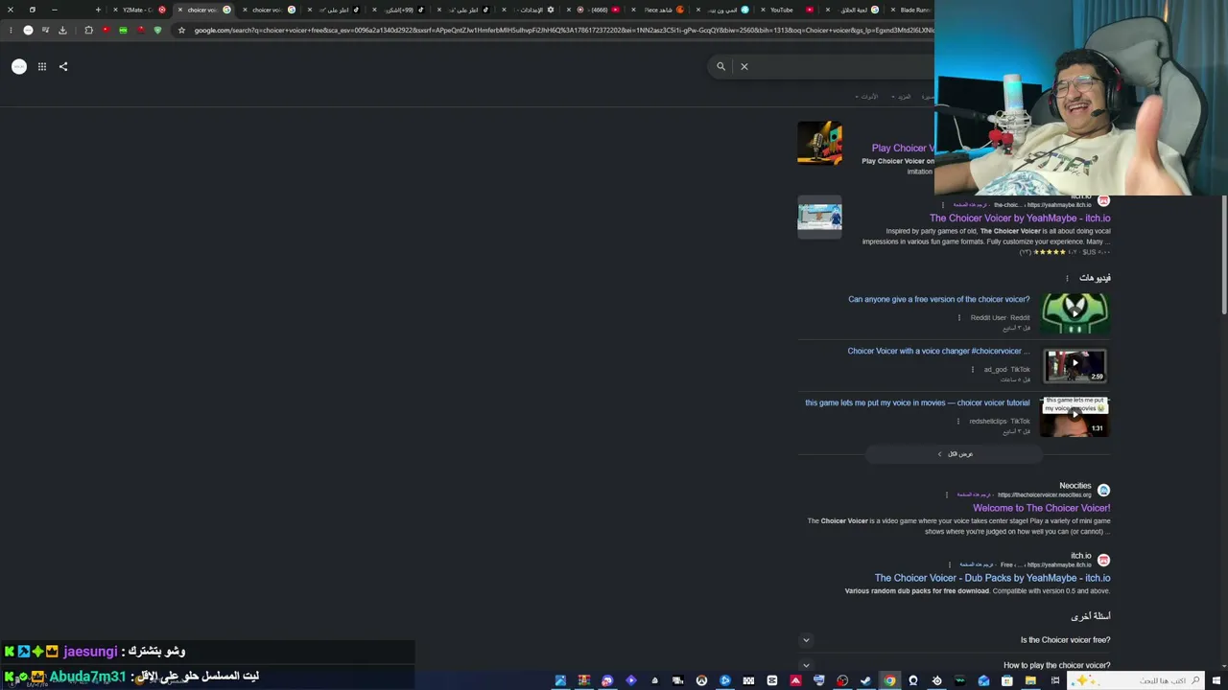
Task: Open 'The Choicer Voicer - Dub Packs' link
Action: click(x=992, y=578)
